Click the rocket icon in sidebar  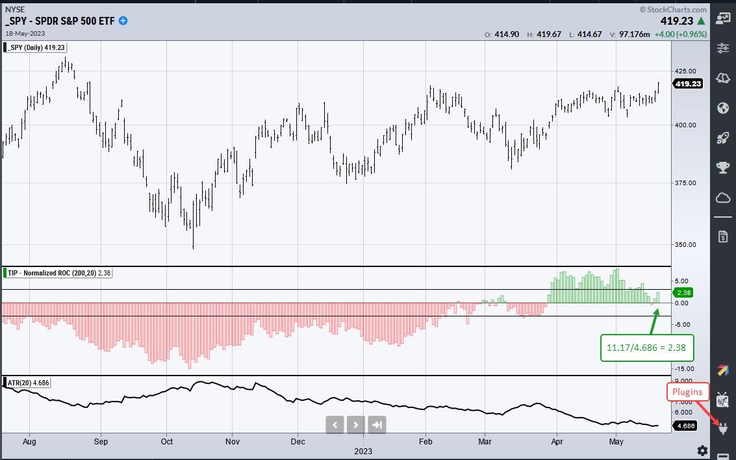(722, 138)
